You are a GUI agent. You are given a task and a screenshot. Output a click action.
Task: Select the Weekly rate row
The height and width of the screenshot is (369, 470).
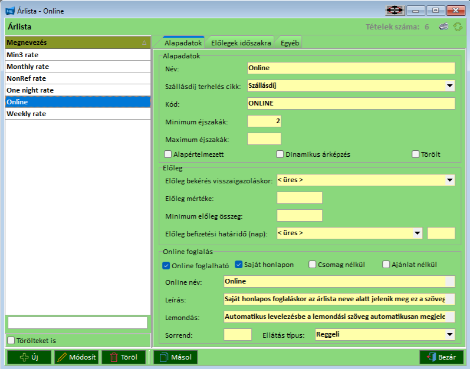click(78, 114)
